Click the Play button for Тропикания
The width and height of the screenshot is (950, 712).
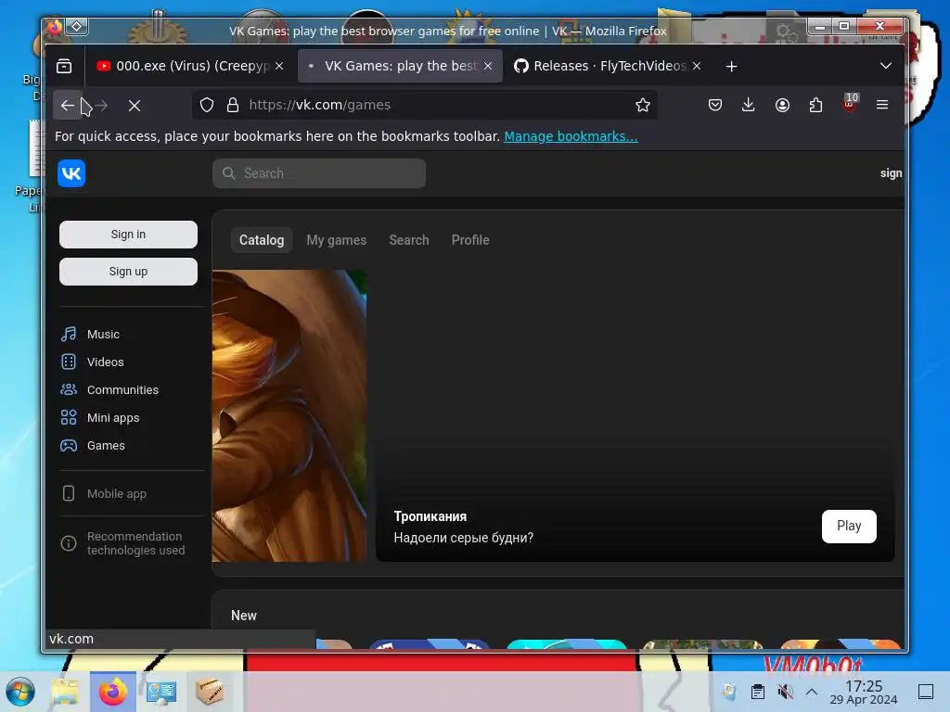pos(849,527)
